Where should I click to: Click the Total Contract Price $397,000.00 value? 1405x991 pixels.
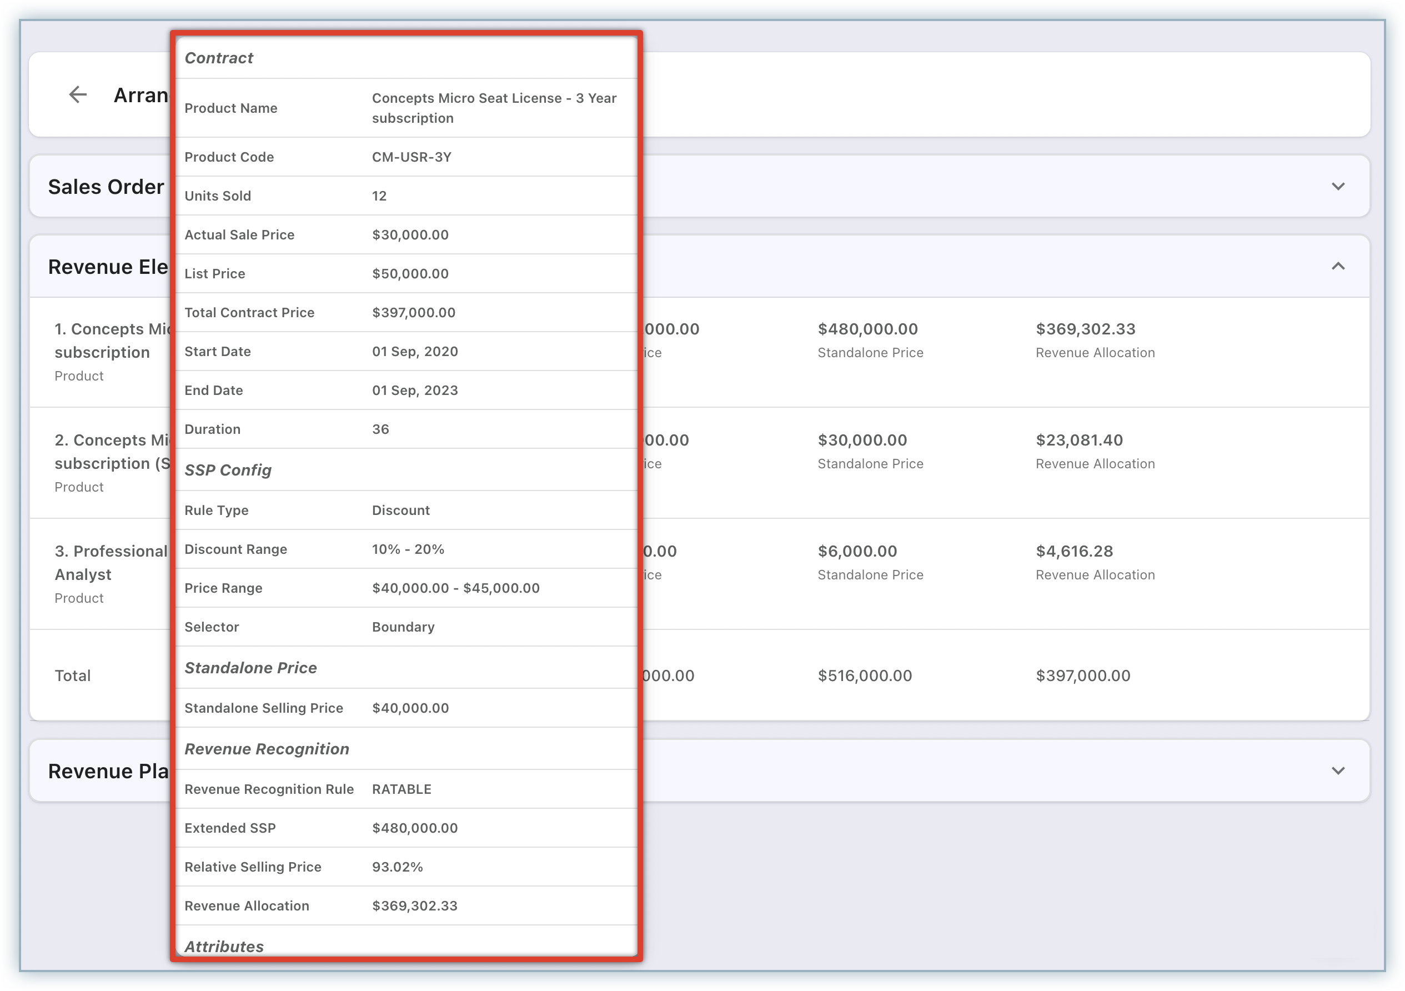[x=413, y=313]
